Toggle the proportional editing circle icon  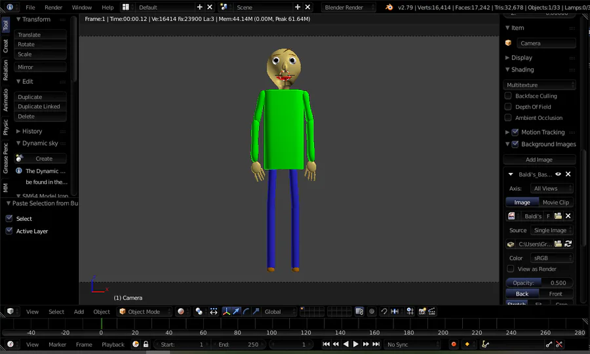coord(372,311)
